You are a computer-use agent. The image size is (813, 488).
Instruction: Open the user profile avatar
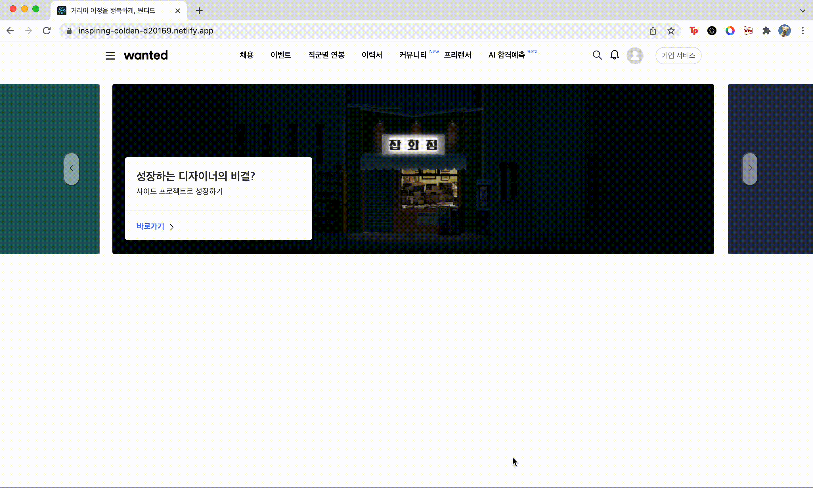[x=635, y=56]
